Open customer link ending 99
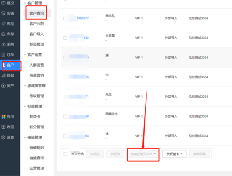This screenshot has width=232, height=176. pyautogui.click(x=87, y=116)
